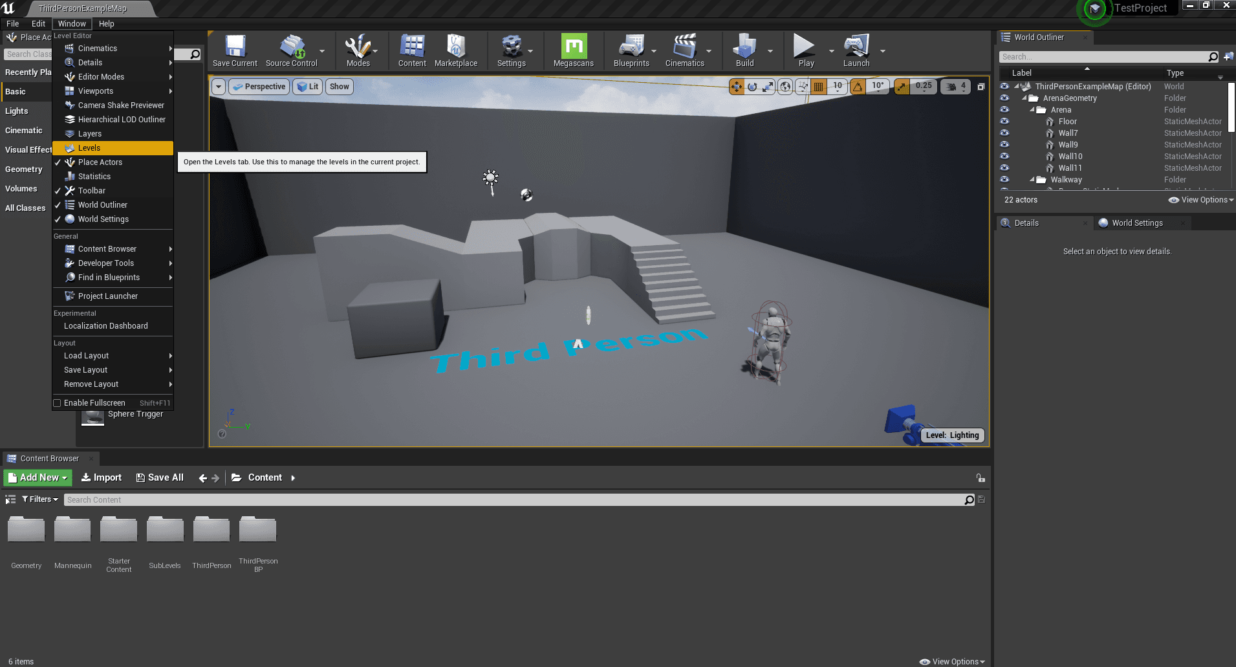Open the Megascans toolbar icon
The width and height of the screenshot is (1236, 667).
(x=574, y=50)
